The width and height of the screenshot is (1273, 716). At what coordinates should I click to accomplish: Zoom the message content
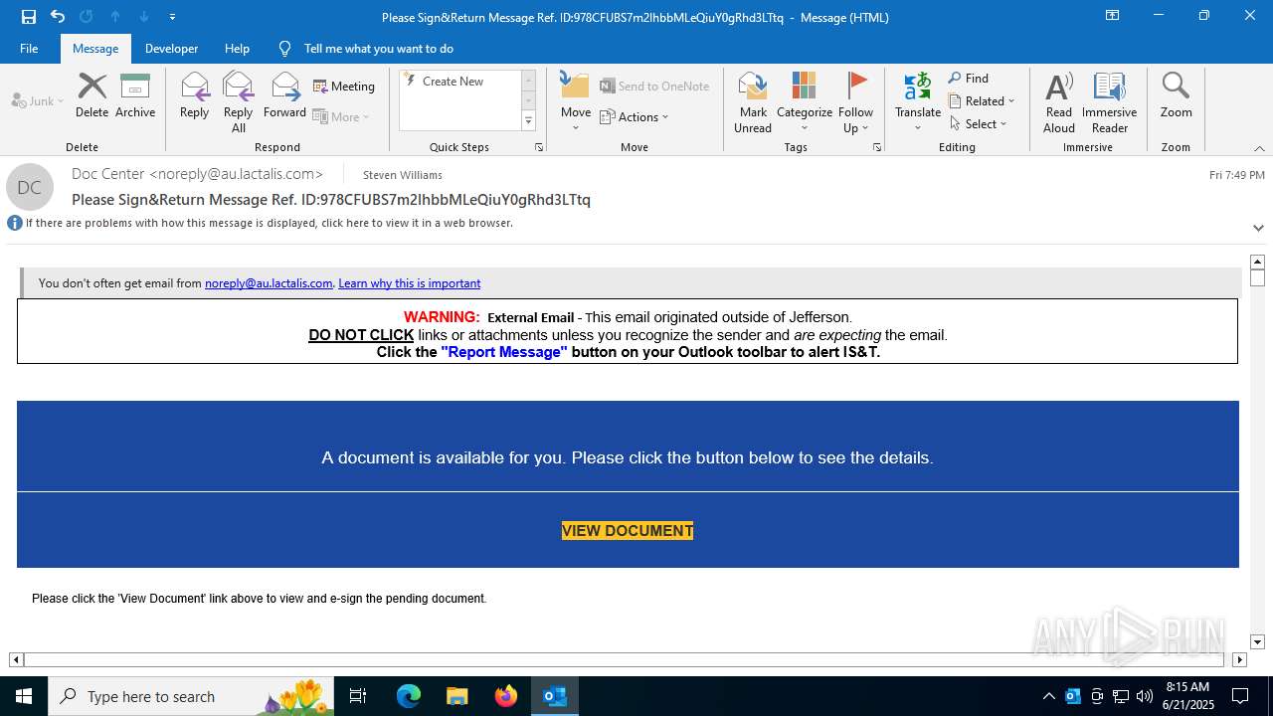[x=1176, y=96]
